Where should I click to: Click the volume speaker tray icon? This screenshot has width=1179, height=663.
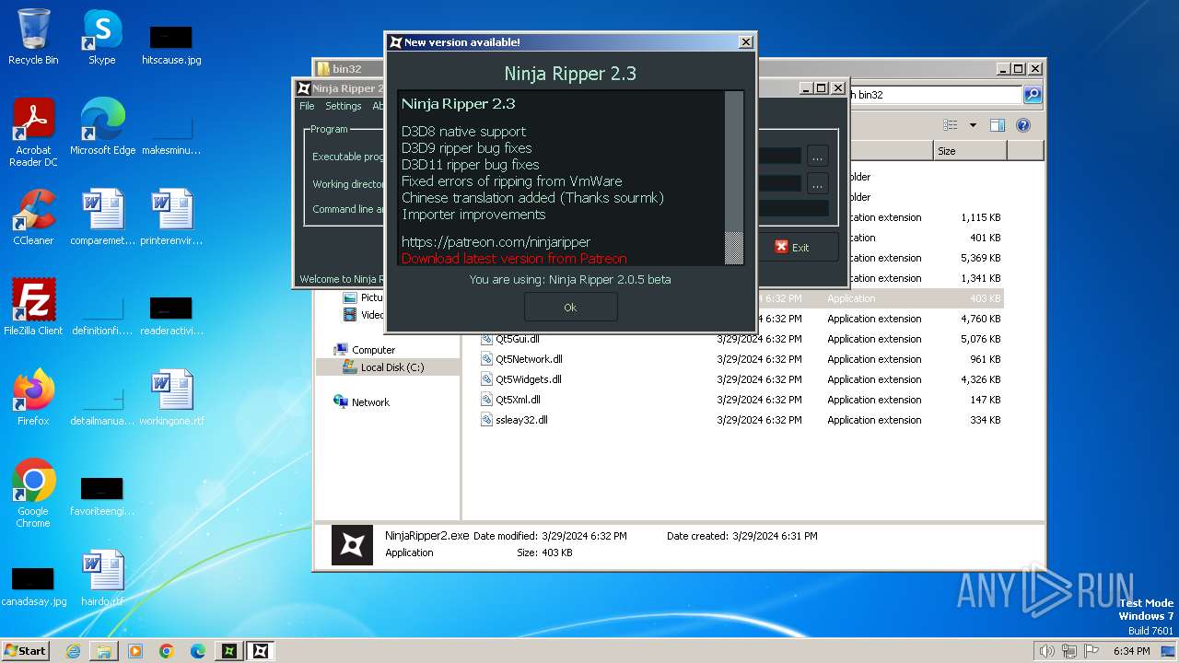(x=1046, y=651)
